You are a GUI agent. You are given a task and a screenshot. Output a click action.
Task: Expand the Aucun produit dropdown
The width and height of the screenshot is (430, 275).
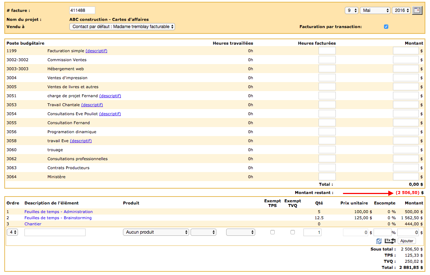coord(156,232)
